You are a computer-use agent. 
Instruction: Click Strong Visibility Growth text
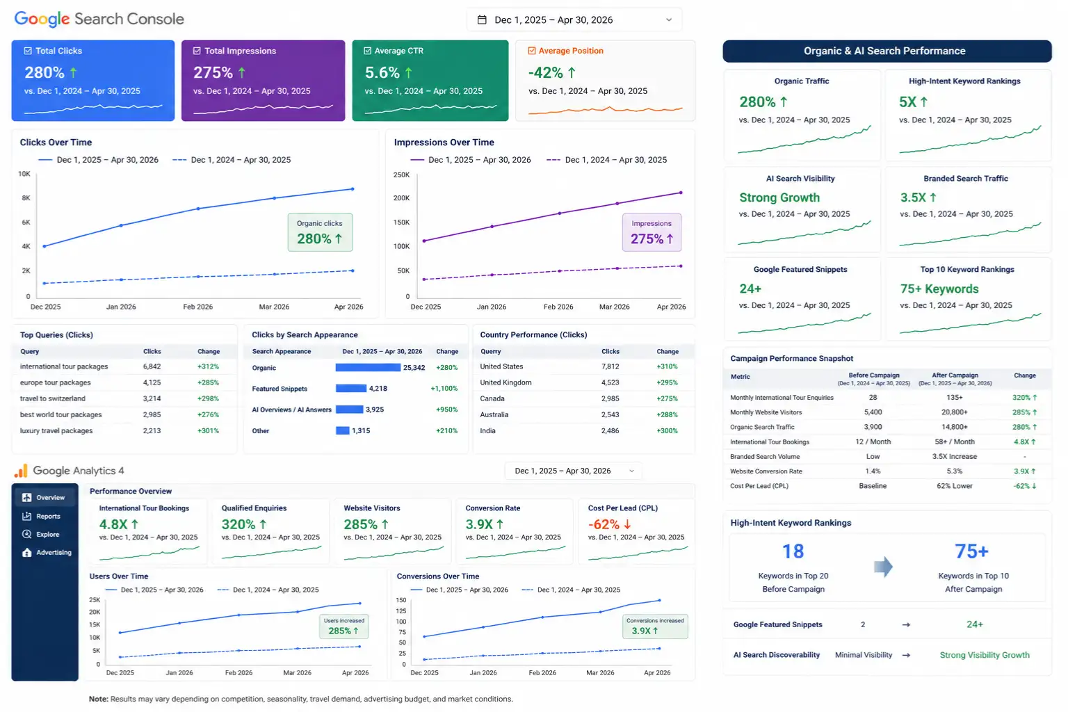pos(985,656)
